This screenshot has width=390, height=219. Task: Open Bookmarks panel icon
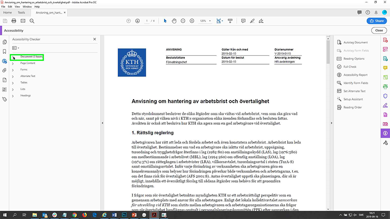(4, 52)
